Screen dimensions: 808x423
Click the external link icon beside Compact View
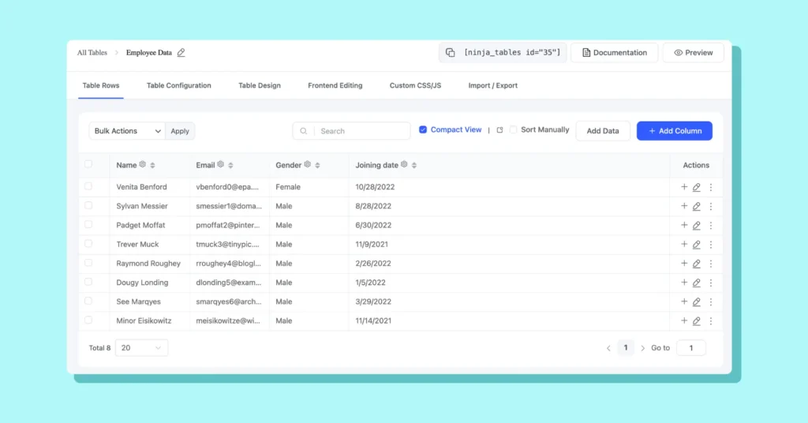click(499, 130)
